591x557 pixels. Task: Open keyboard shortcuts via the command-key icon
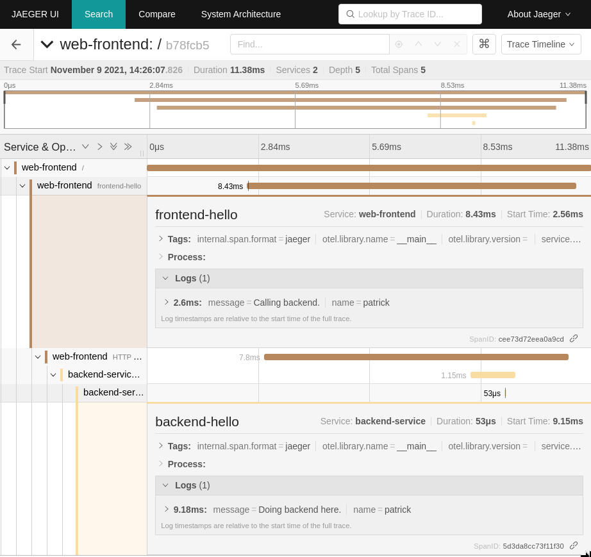click(x=484, y=44)
